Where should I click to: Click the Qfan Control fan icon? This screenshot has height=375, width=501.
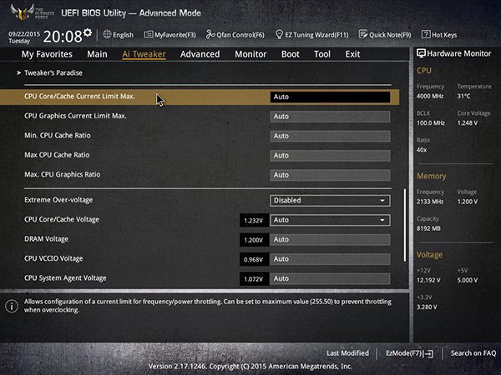tap(210, 34)
